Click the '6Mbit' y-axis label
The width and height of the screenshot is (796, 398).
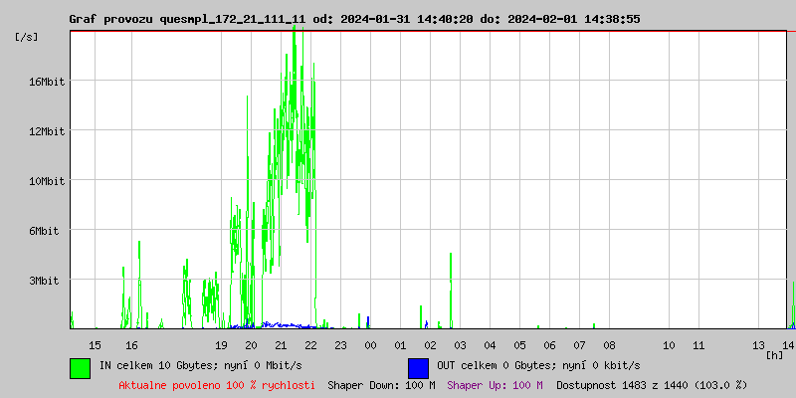coord(44,231)
